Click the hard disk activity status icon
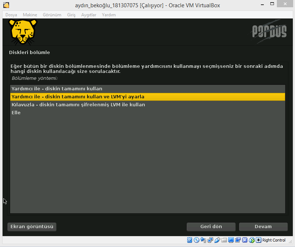Viewport: 295px width, 247px height. [189, 240]
